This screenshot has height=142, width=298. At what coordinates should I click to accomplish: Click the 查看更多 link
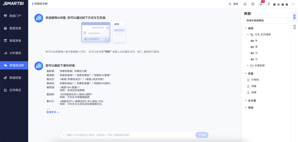[52, 112]
